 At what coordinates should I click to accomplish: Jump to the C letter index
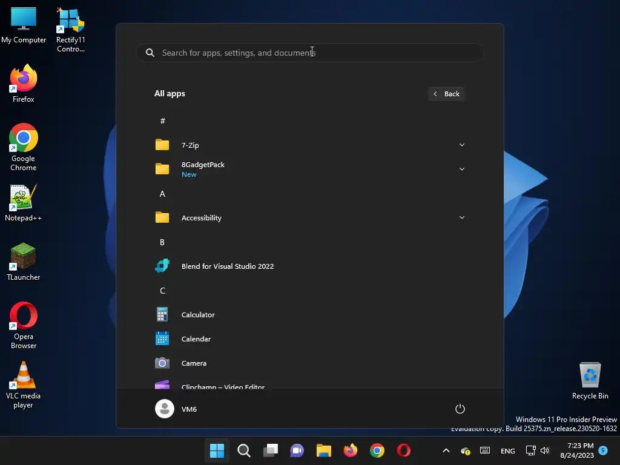[162, 291]
